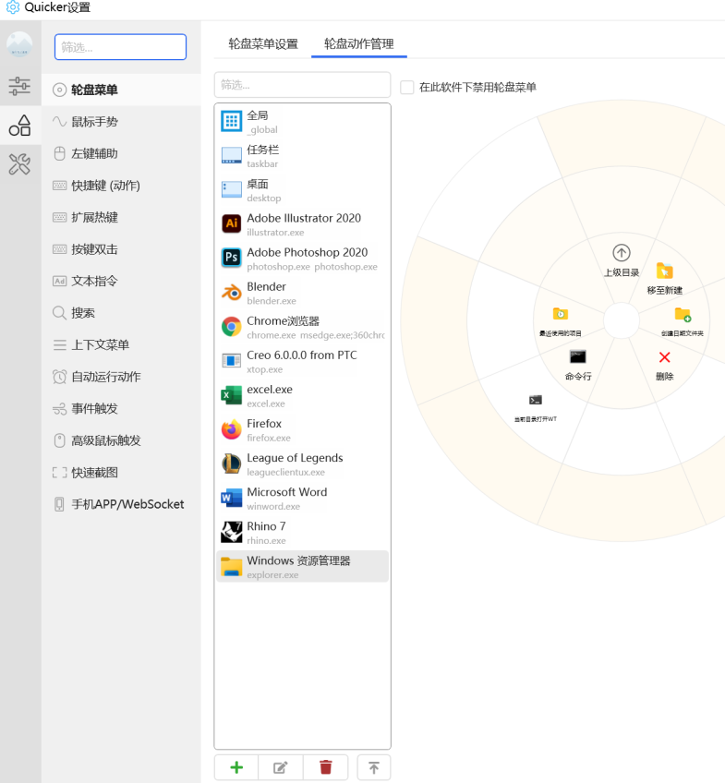Open the sliders settings icon in the sidebar
725x783 pixels.
[x=19, y=87]
